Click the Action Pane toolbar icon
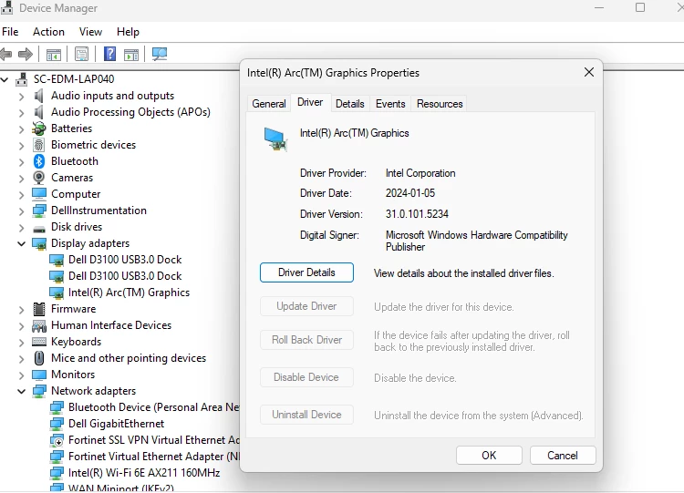This screenshot has width=684, height=493. tap(131, 55)
